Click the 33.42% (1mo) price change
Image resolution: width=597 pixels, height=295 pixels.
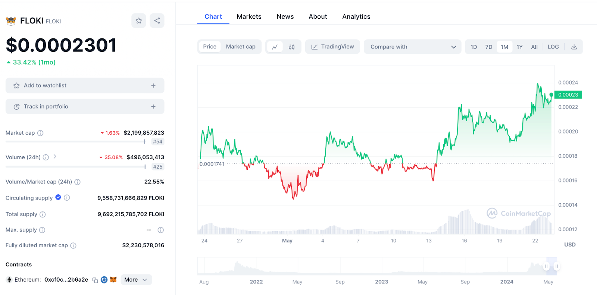[x=31, y=62]
